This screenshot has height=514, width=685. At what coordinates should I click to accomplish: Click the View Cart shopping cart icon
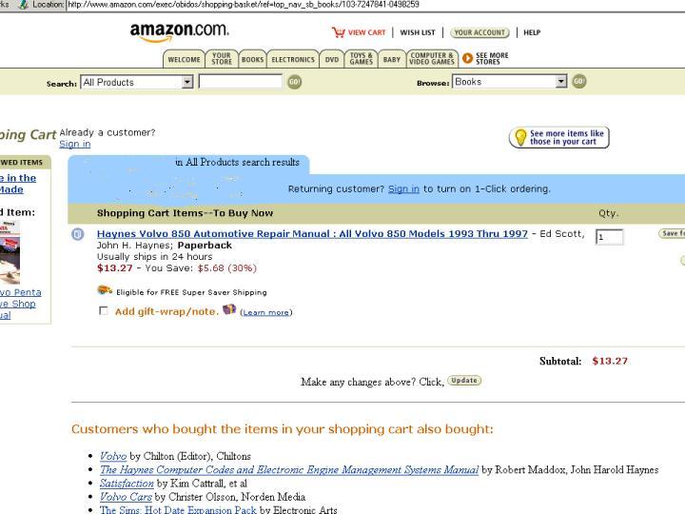338,32
